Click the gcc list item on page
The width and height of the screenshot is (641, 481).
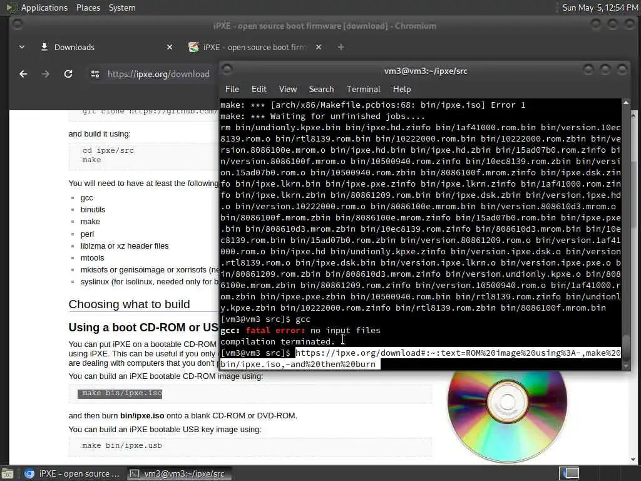pyautogui.click(x=86, y=198)
